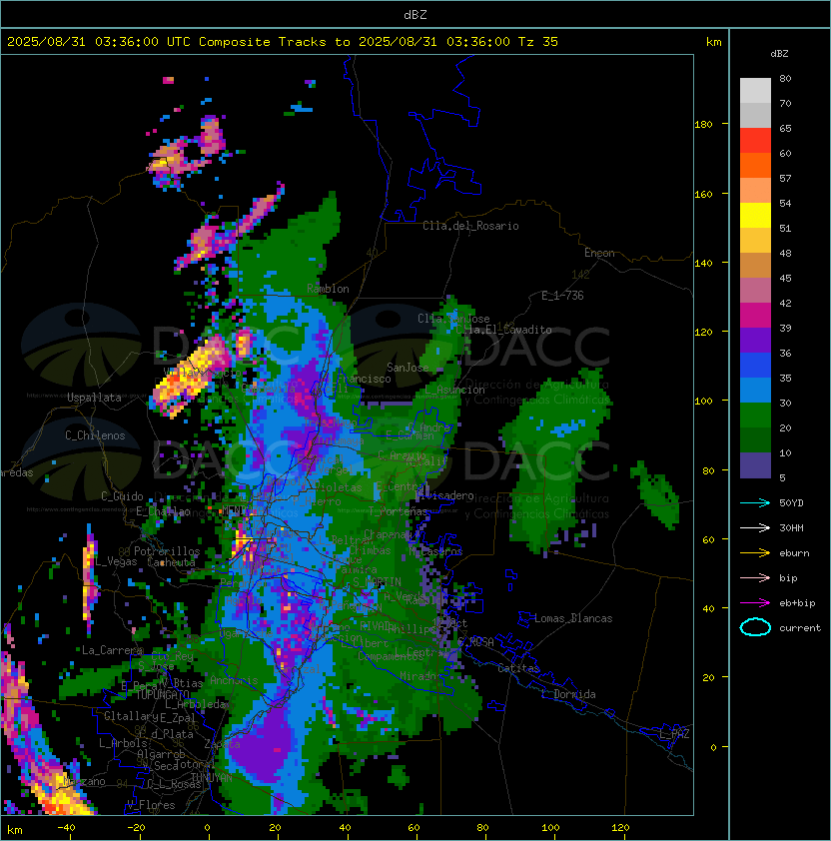831x841 pixels.
Task: Select the gold 48-51 dBZ swatch
Action: click(x=755, y=241)
